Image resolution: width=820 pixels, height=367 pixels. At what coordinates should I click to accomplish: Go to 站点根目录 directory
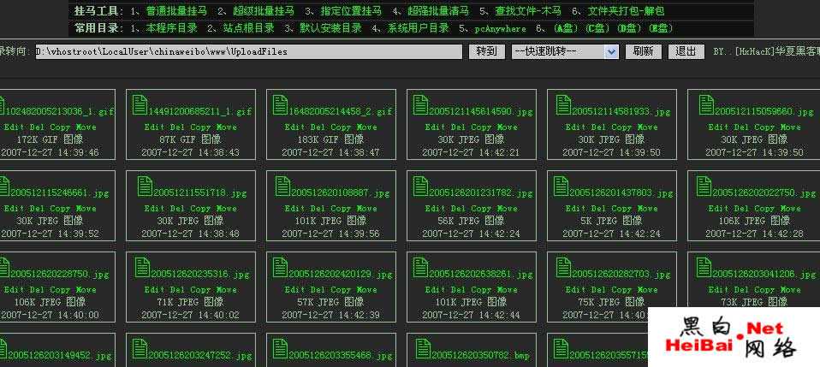249,28
